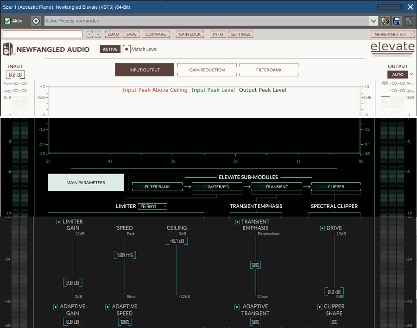Toggle the Adaptive Transient indicator
This screenshot has height=328, width=417.
coord(237,307)
